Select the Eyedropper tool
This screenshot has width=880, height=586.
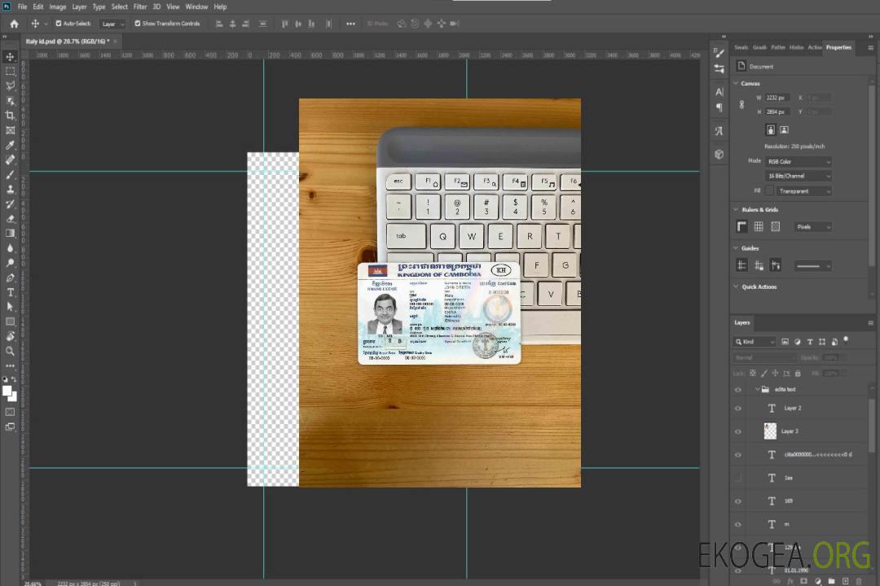tap(11, 145)
